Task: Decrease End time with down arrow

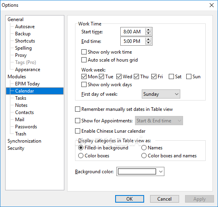Action: click(149, 43)
